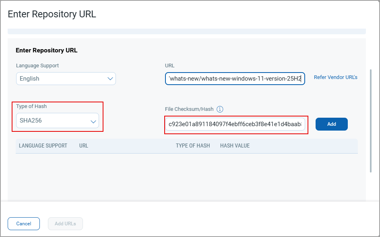
Task: Click inside the URL text field
Action: (235, 79)
